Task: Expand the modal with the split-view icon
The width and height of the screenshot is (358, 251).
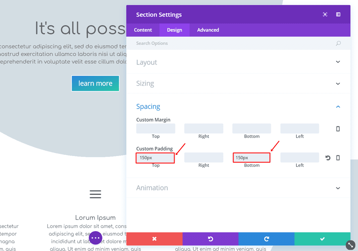Action: click(x=338, y=14)
